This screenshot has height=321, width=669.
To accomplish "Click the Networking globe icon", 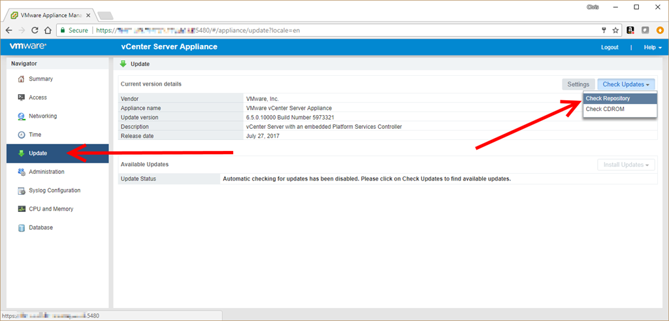I will (22, 116).
